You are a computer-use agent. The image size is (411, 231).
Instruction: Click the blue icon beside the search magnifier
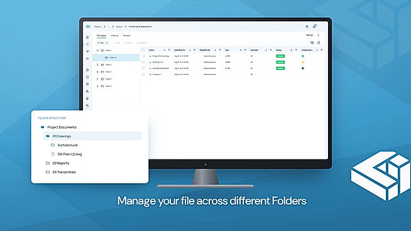pyautogui.click(x=315, y=26)
